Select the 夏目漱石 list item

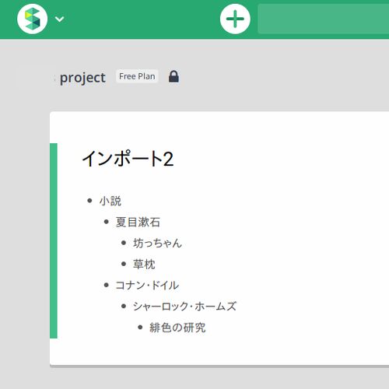click(138, 223)
